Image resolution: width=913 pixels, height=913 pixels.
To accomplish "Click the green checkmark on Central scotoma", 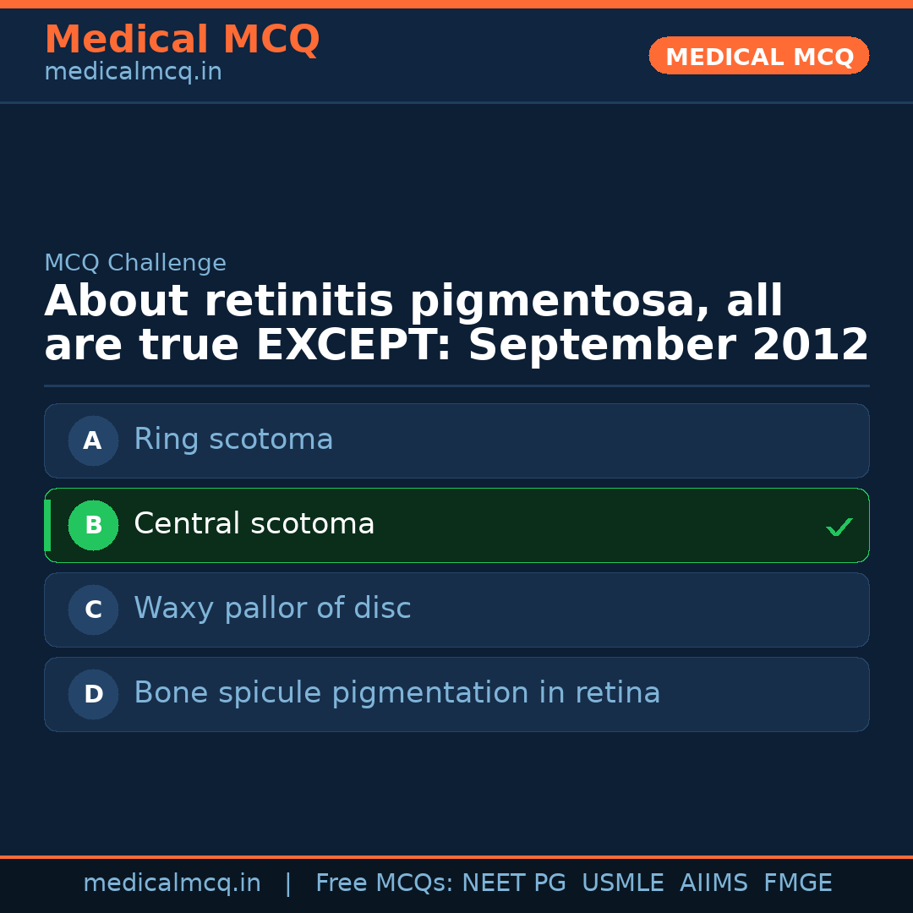I will [x=839, y=527].
